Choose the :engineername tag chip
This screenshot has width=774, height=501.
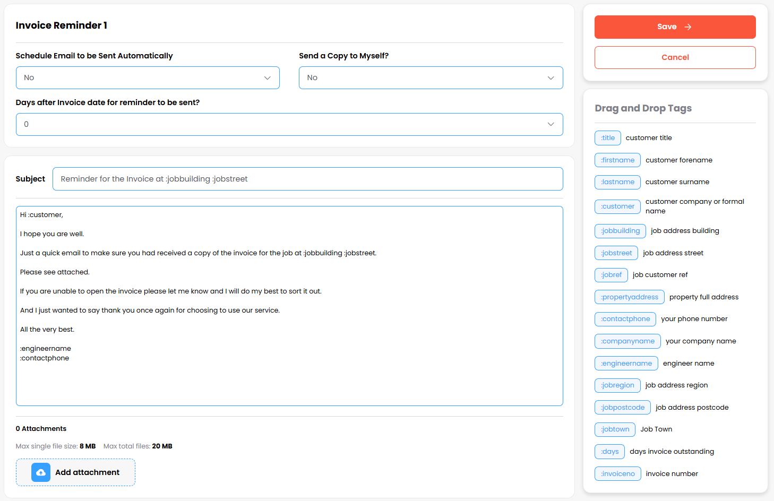pyautogui.click(x=626, y=364)
